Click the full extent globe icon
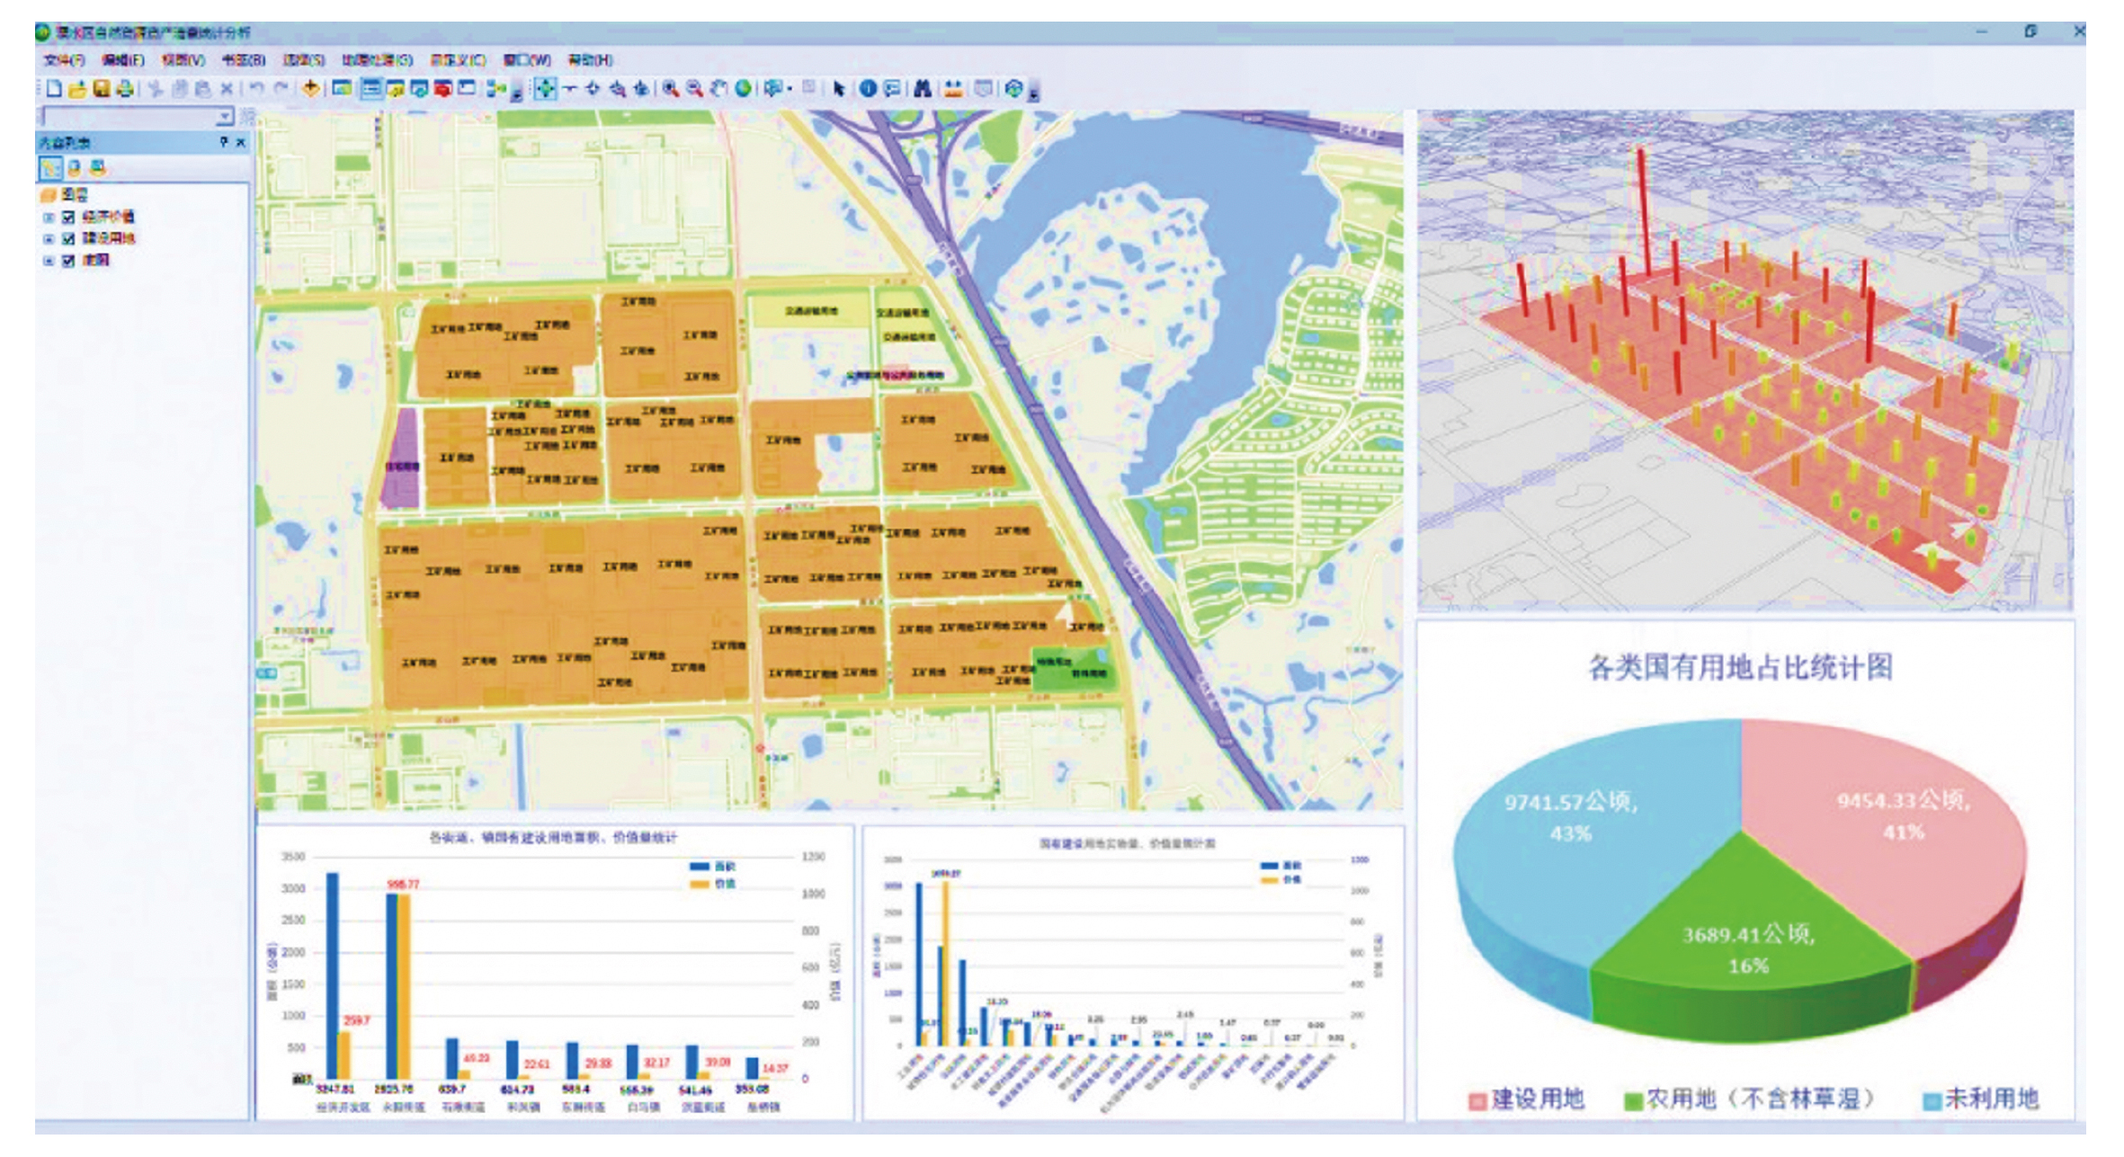 [743, 88]
